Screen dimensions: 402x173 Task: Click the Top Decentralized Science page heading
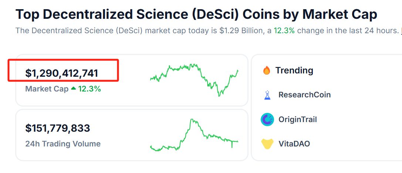pyautogui.click(x=196, y=14)
